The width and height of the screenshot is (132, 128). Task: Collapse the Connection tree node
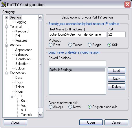click(6, 73)
